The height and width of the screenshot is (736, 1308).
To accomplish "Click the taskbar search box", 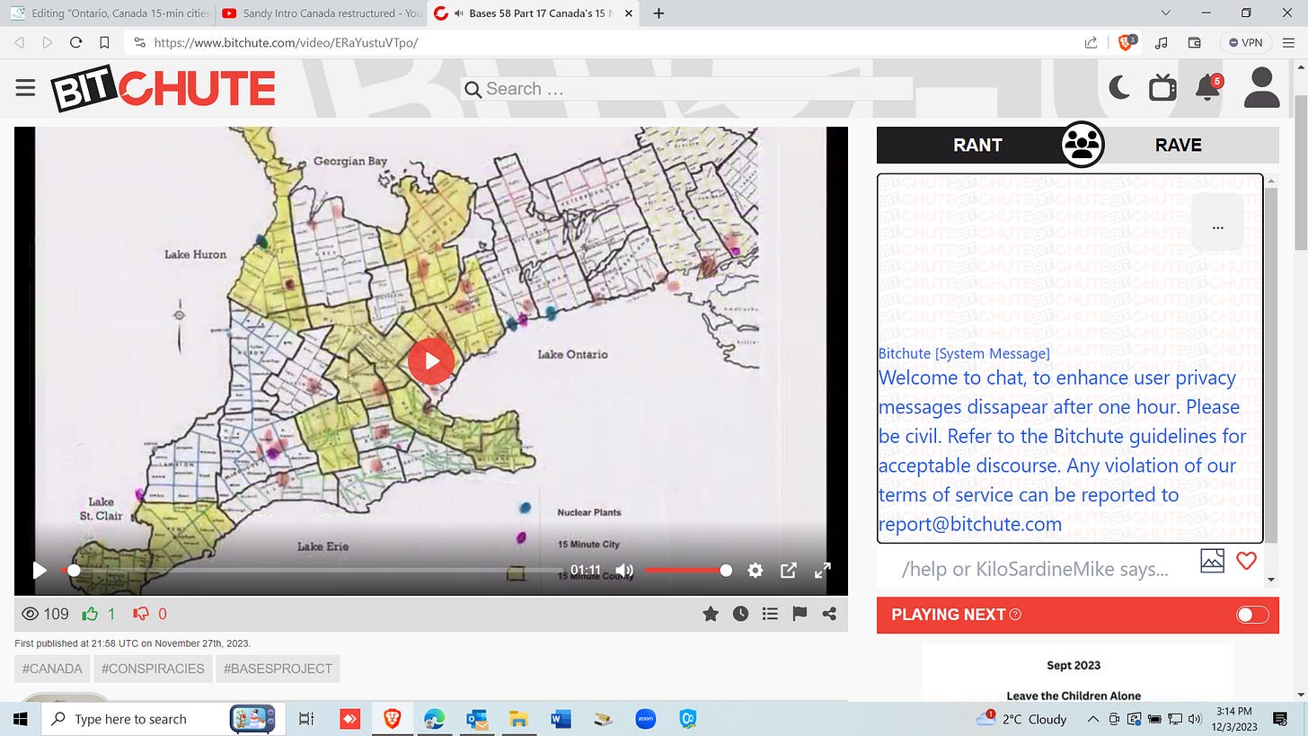I will (163, 719).
